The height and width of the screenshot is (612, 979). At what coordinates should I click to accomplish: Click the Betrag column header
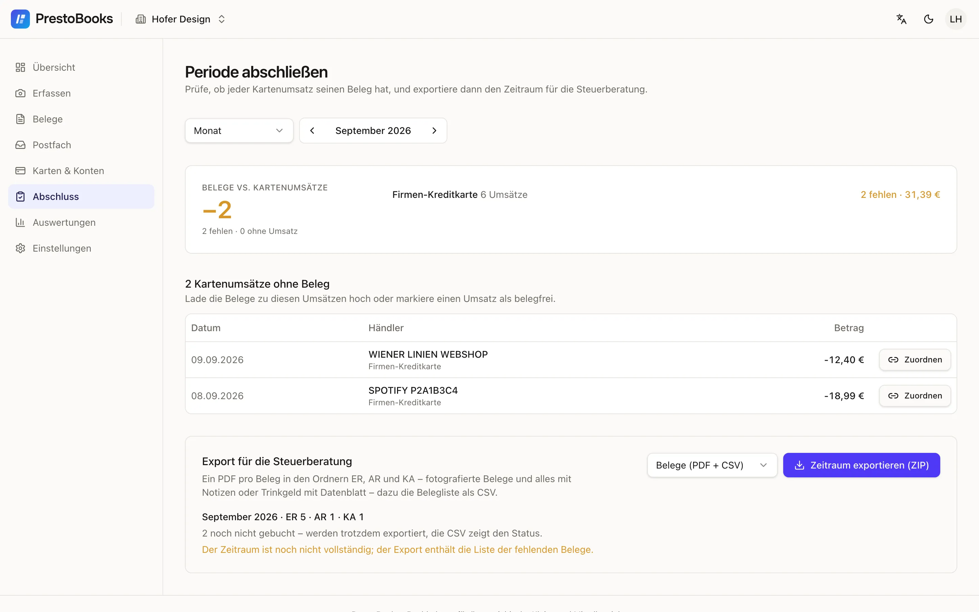(849, 328)
